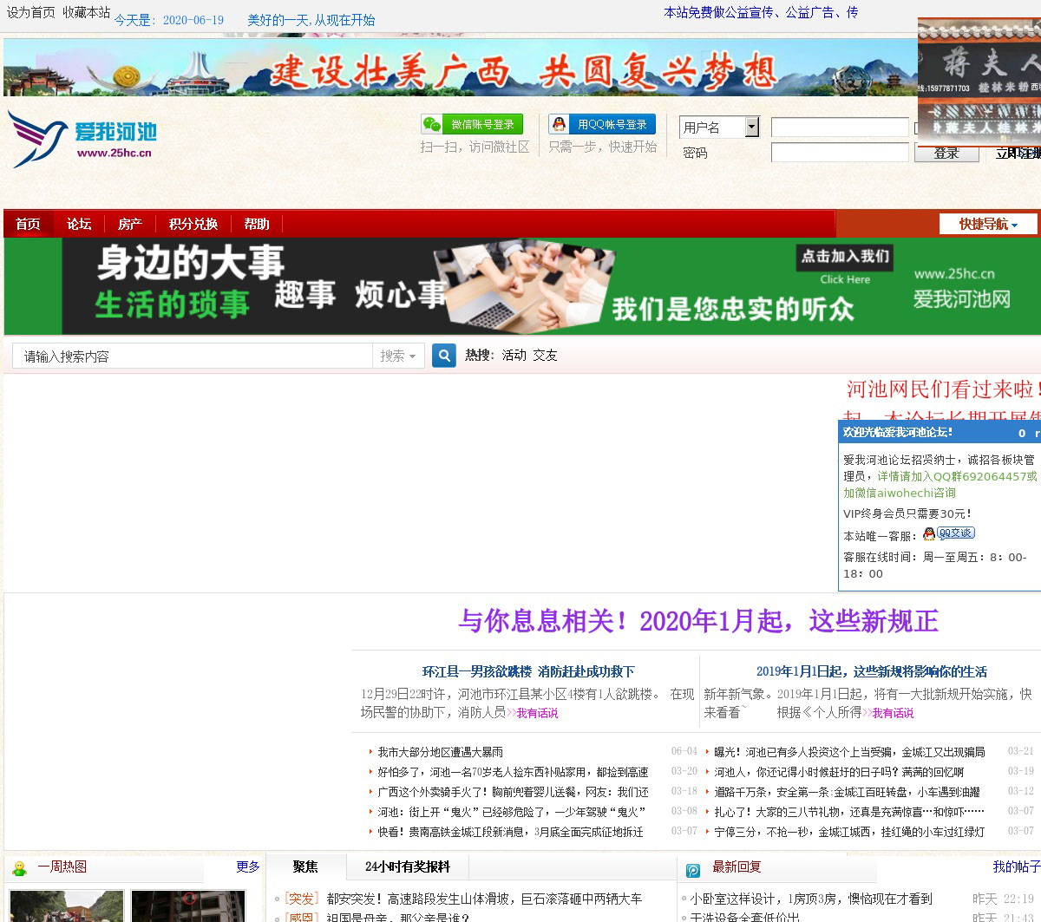The image size is (1041, 922).
Task: Open the 搜索 type dropdown
Action: point(397,356)
